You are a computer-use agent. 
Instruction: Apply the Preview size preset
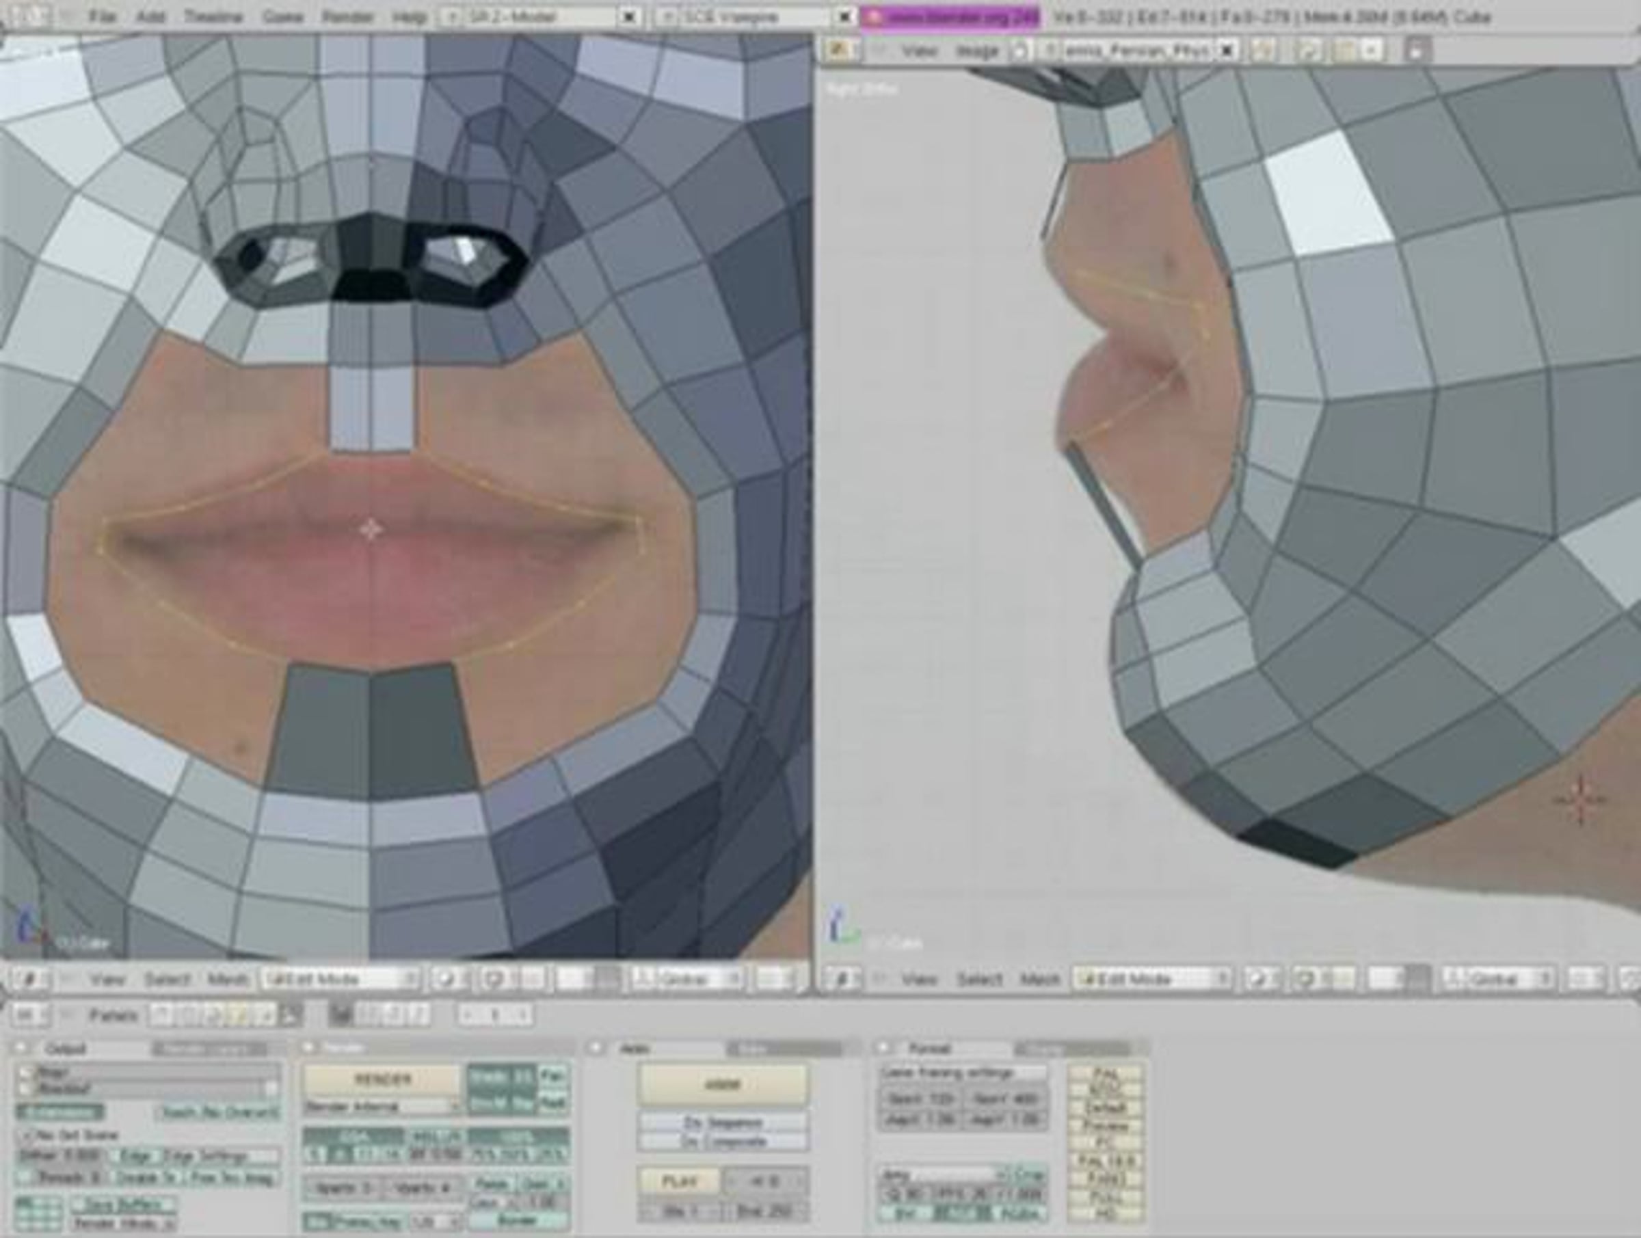point(1106,1126)
